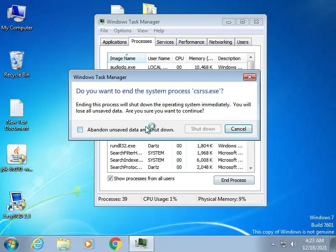
Task: Uncheck Show processes from all users
Action: coord(110,178)
